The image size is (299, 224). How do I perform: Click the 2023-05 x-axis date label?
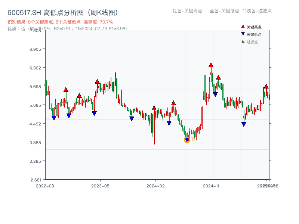click(100, 186)
